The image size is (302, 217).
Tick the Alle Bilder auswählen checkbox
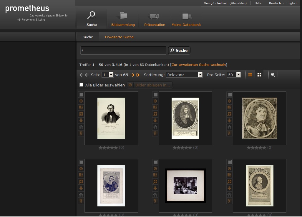(x=82, y=85)
